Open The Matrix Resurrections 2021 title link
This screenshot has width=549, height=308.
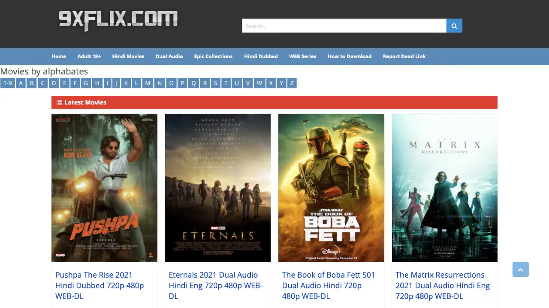(x=443, y=285)
